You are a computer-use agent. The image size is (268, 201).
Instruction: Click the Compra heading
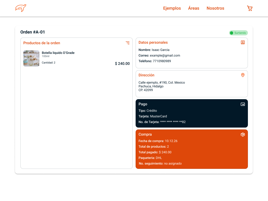pos(145,134)
